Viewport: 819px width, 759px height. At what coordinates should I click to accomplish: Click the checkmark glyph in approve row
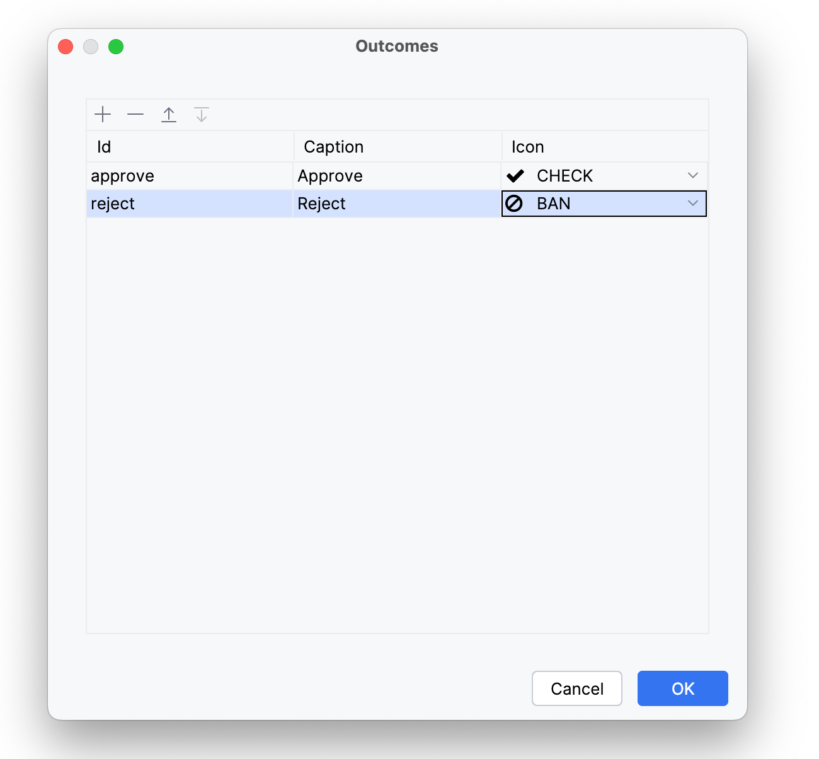(x=515, y=176)
